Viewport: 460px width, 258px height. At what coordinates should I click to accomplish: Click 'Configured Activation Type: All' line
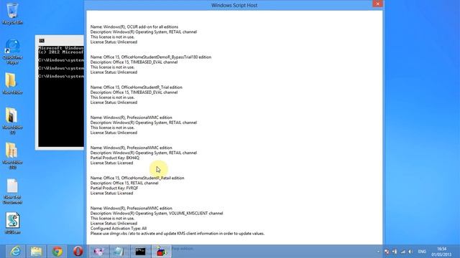(119, 229)
